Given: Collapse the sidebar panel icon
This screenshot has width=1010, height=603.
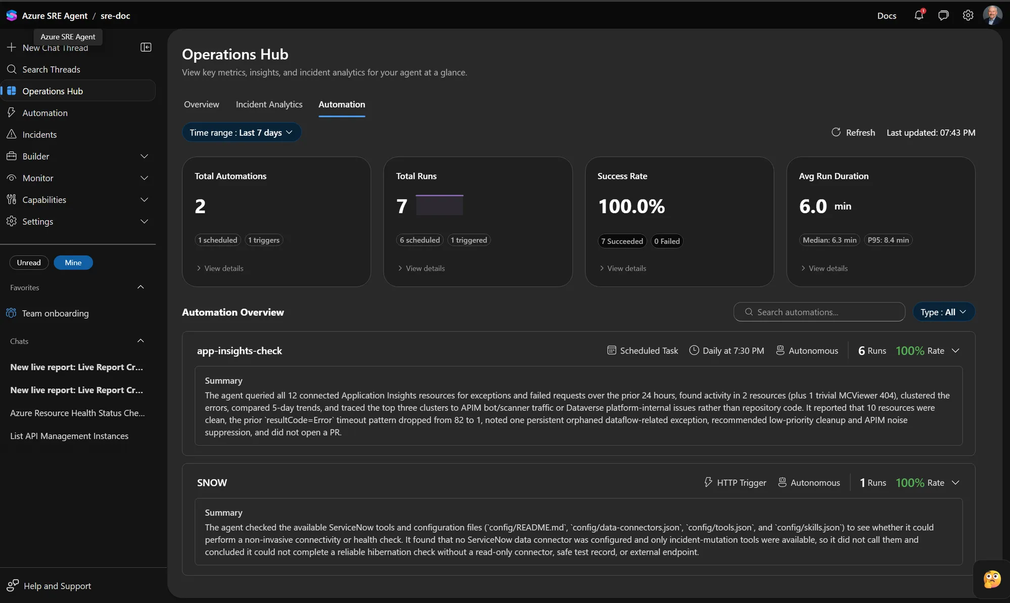Looking at the screenshot, I should [146, 47].
